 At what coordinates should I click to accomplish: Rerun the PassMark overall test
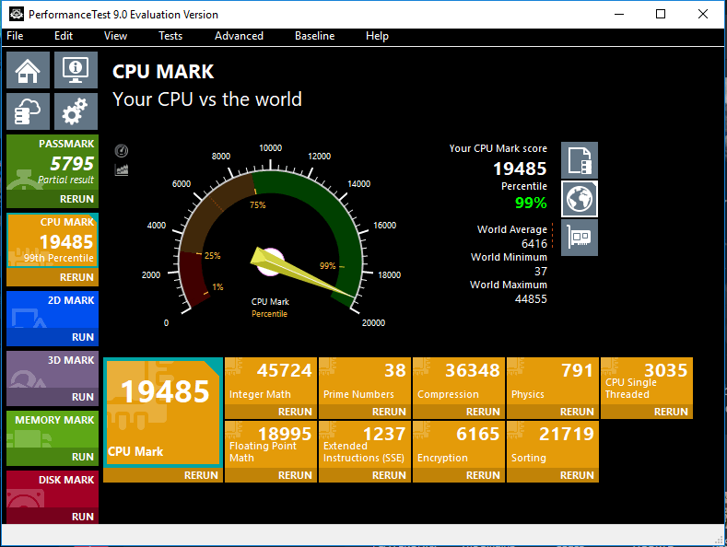coord(76,199)
